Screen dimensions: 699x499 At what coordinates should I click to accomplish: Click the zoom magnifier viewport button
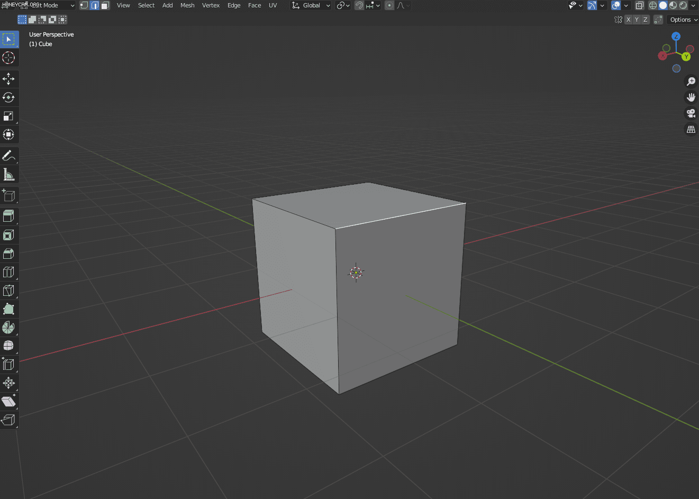point(691,81)
